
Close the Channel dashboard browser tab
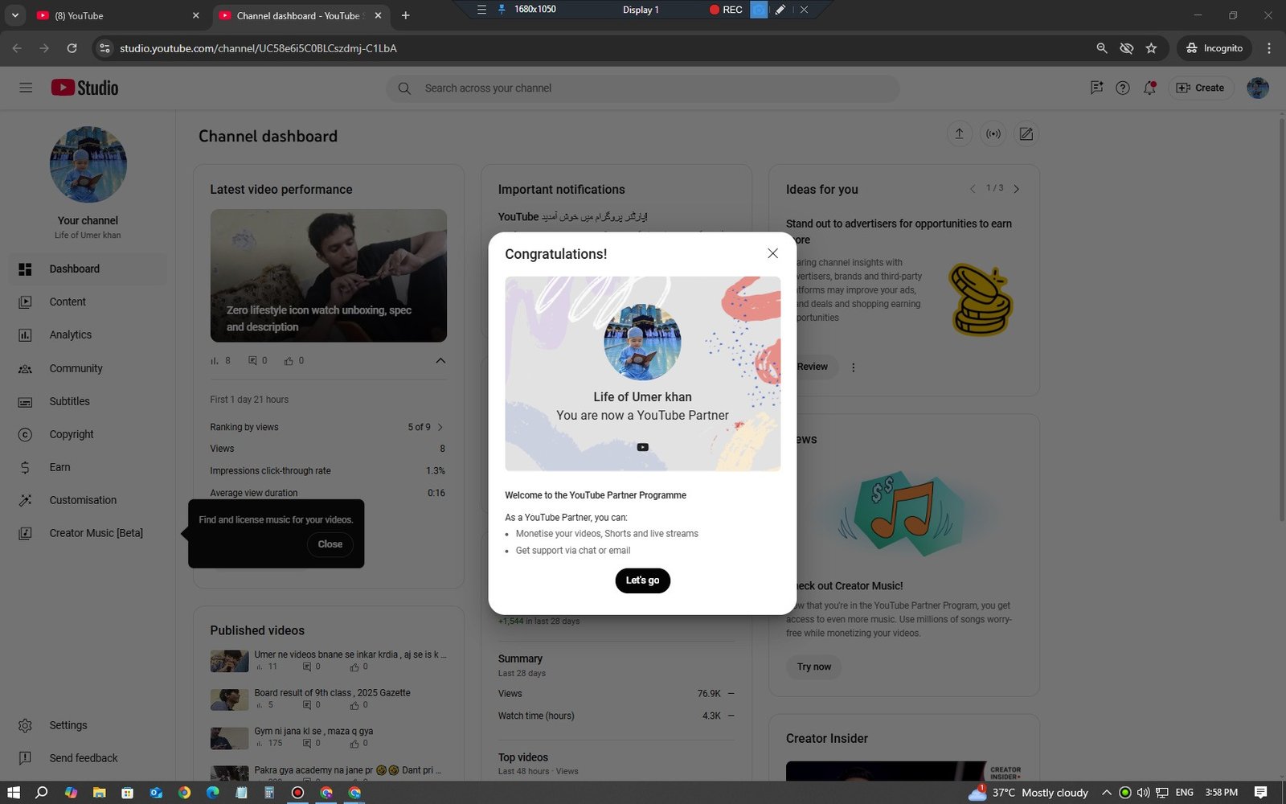click(x=378, y=15)
